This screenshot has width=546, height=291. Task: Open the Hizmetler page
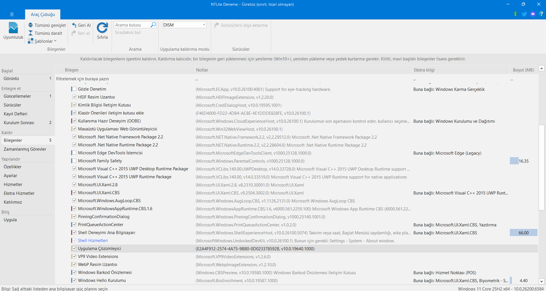point(27,185)
